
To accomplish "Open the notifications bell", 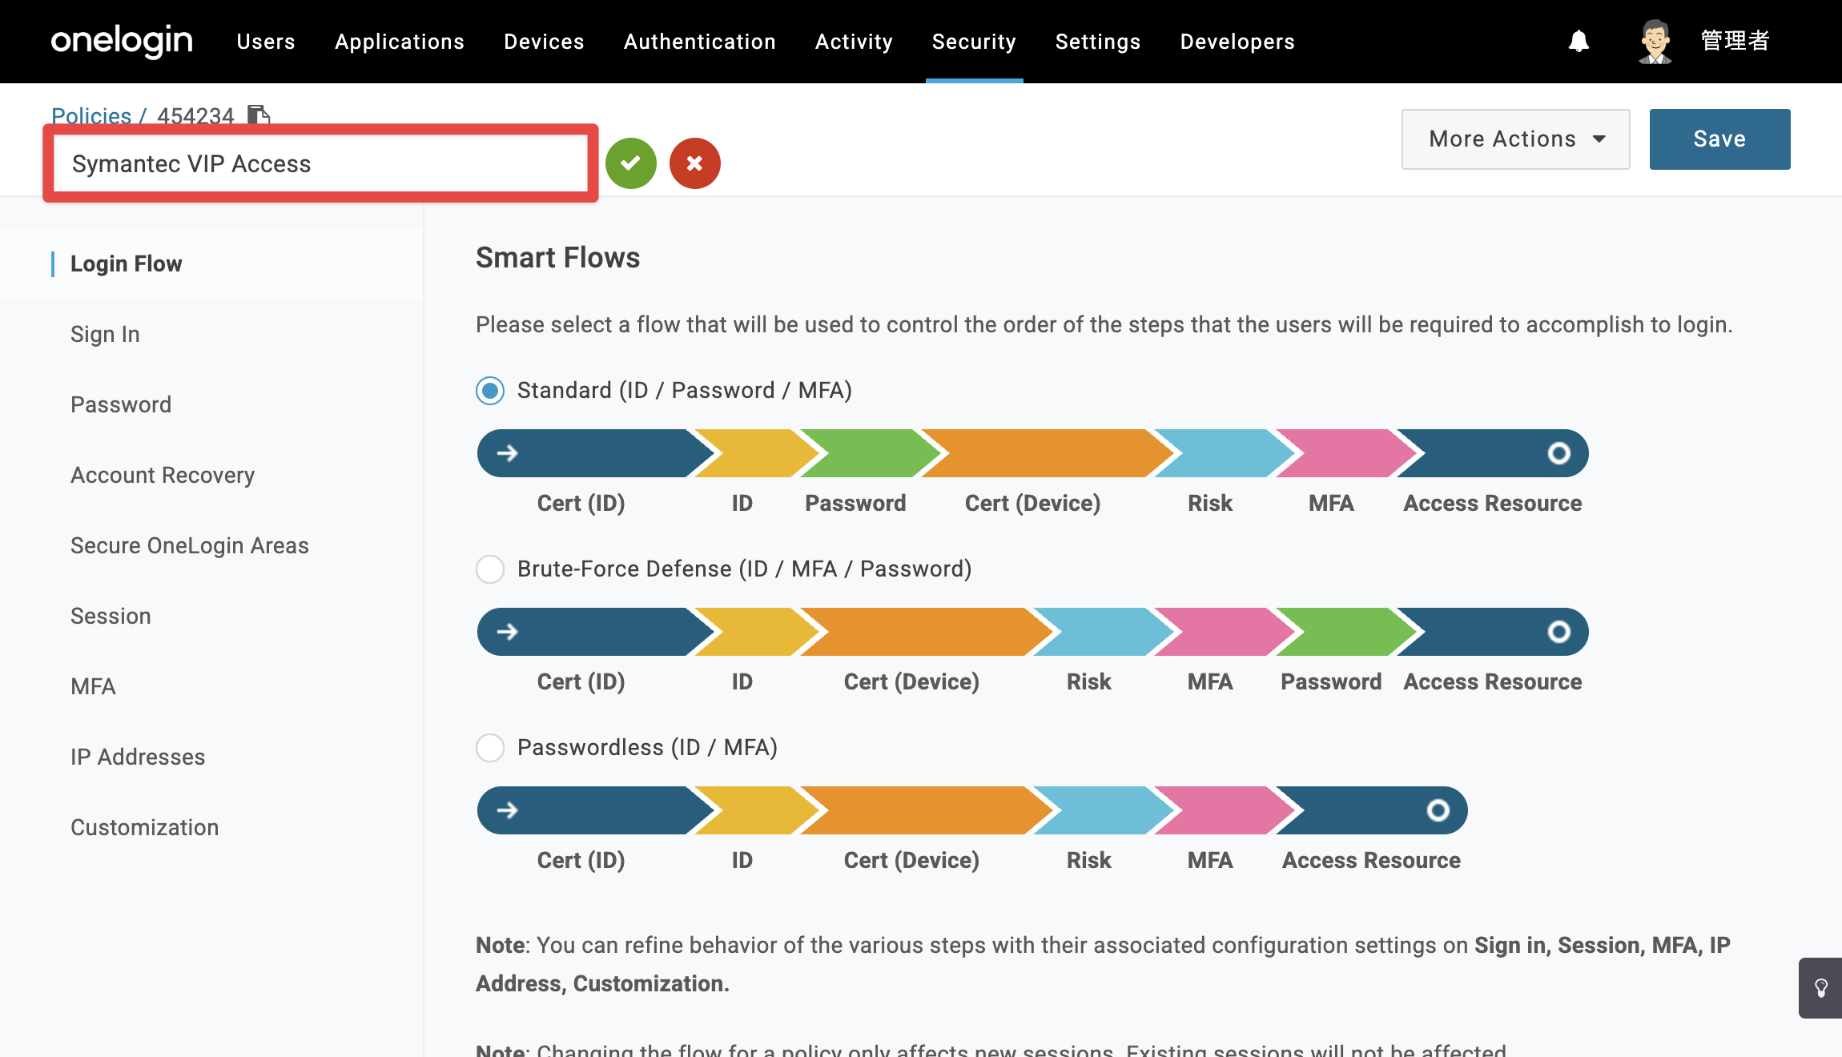I will (1579, 41).
